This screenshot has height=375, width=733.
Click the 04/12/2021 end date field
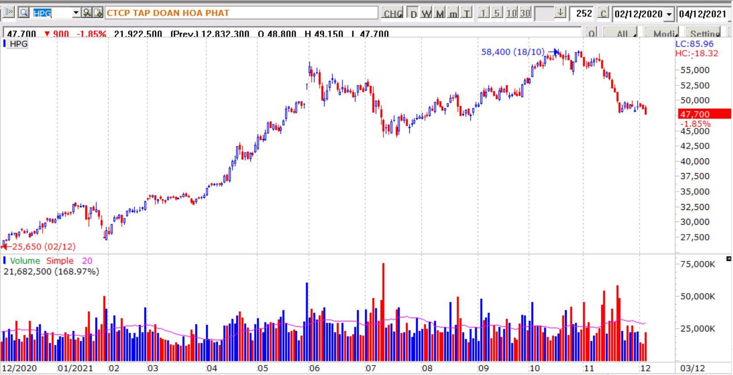tap(703, 14)
